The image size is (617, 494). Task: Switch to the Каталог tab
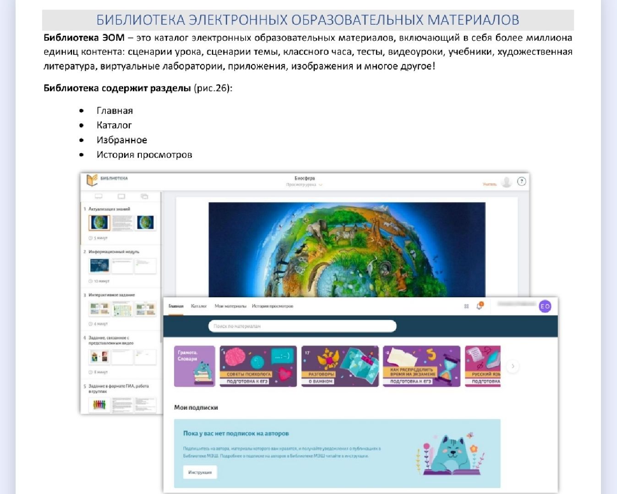pos(199,306)
